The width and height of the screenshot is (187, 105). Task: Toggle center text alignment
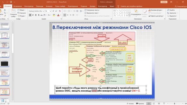(x=67, y=15)
